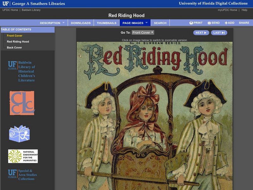Select Red Riding Hood in table of contents
Viewport: 253px width, 190px height.
(x=18, y=41)
